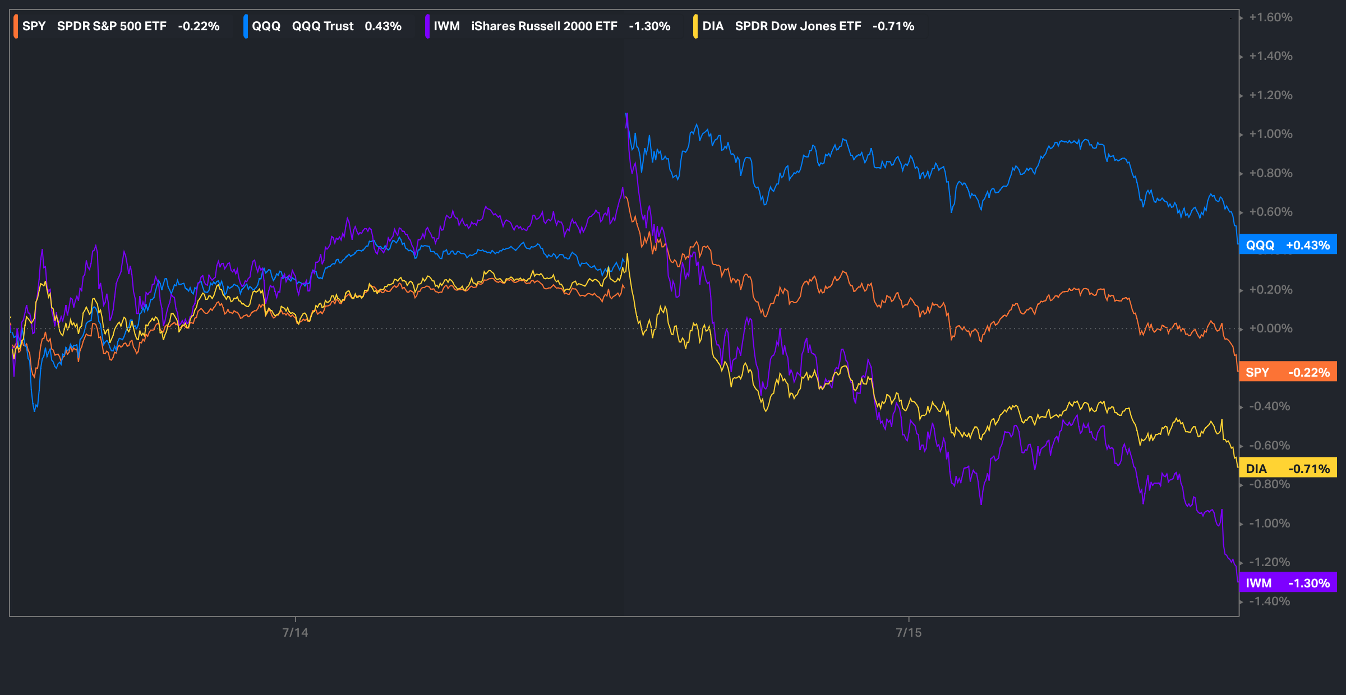Click the +1.20% axis tick label

point(1271,95)
